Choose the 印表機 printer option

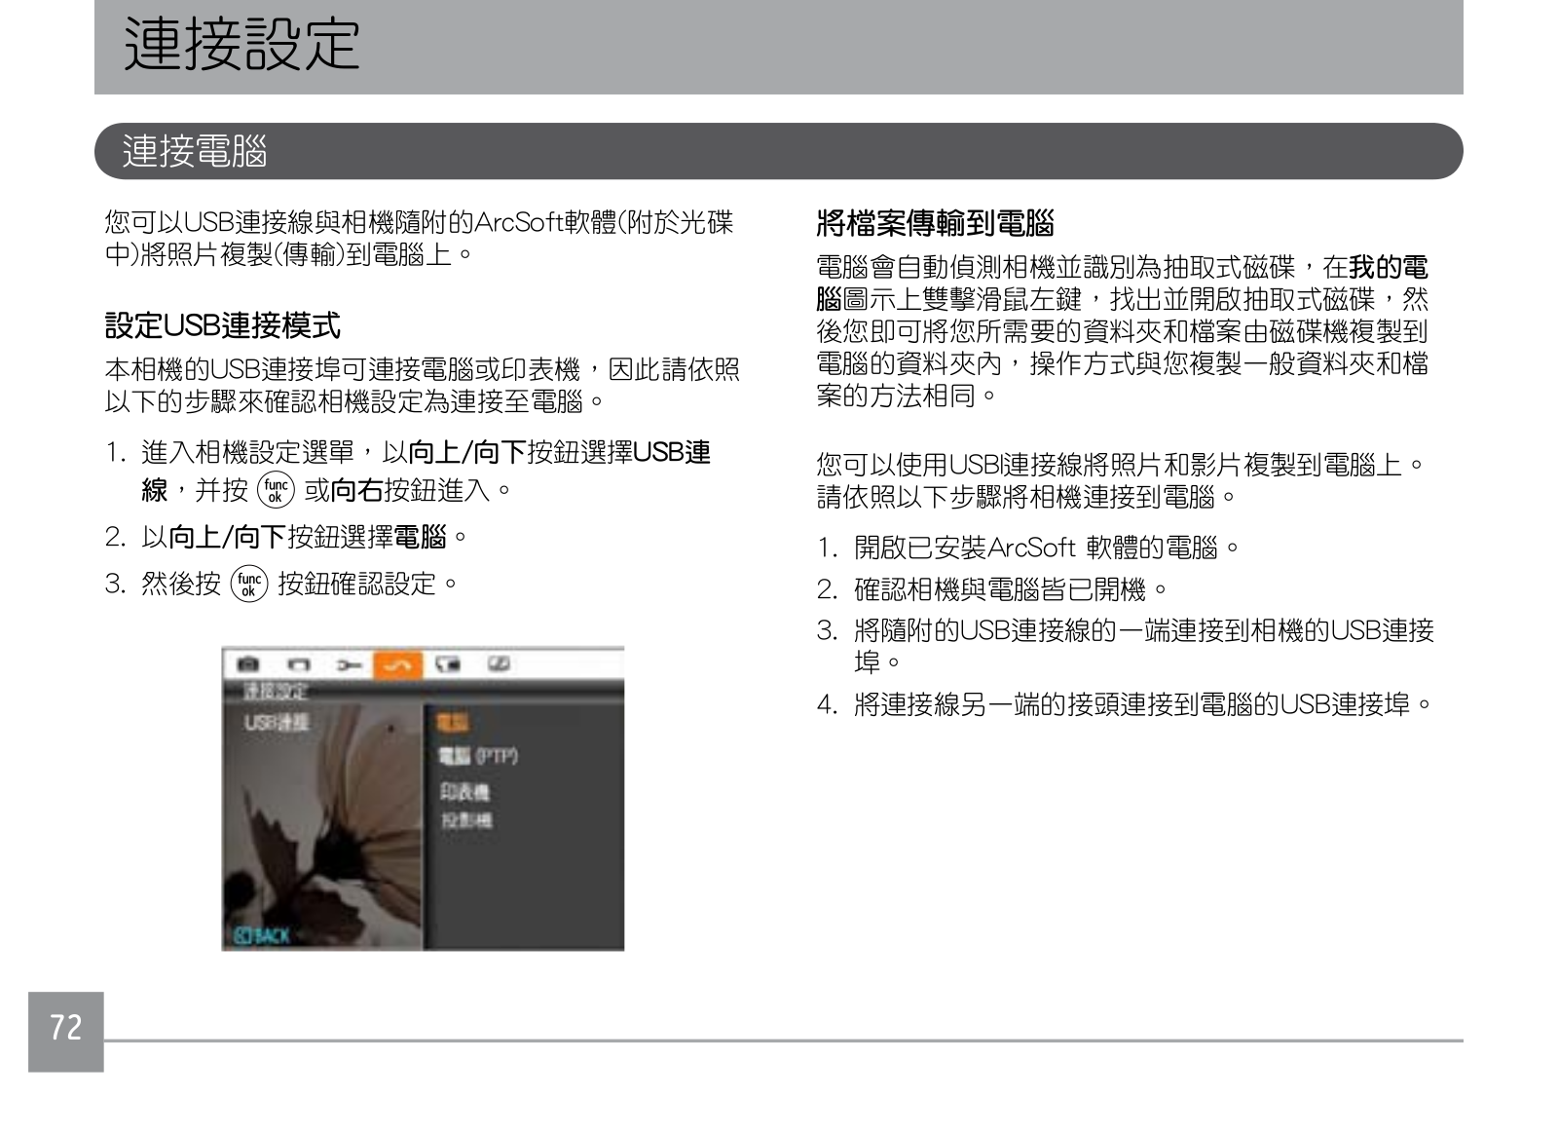(x=464, y=792)
